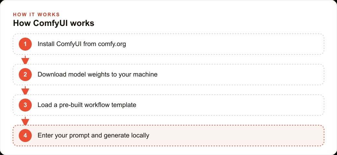337x155 pixels.
Task: Click the word 'works' in the main heading
Action: coord(83,23)
